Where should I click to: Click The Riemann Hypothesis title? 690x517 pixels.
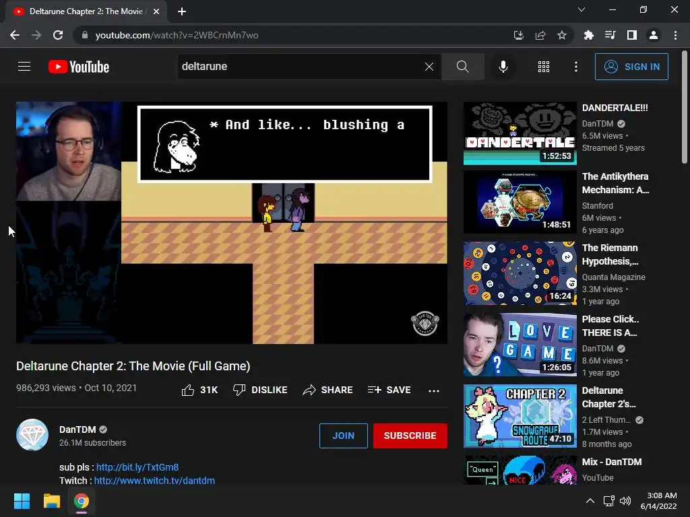pyautogui.click(x=610, y=254)
